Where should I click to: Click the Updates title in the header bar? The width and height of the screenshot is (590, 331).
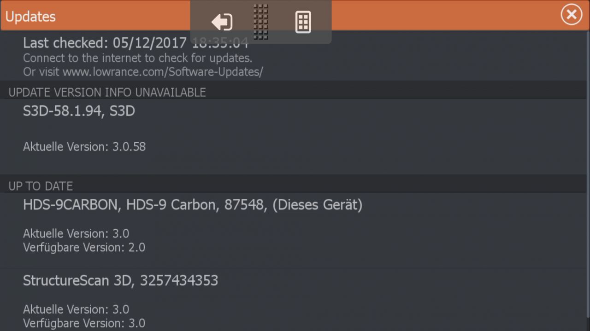(x=30, y=17)
